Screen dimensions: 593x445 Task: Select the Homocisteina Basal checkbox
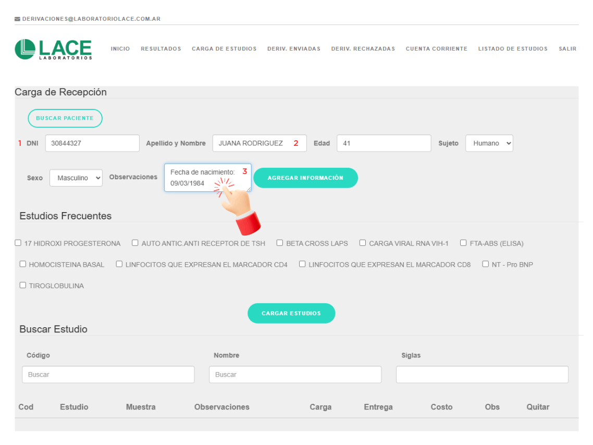pos(23,264)
